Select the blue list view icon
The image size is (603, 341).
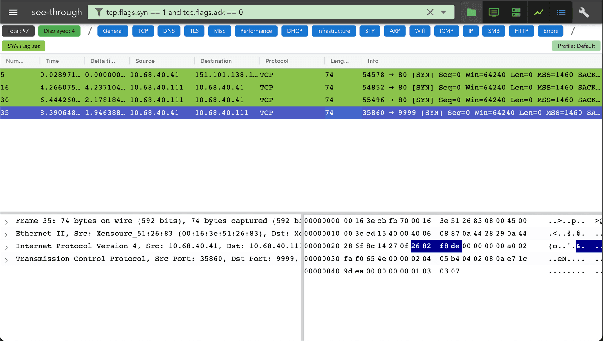point(561,12)
